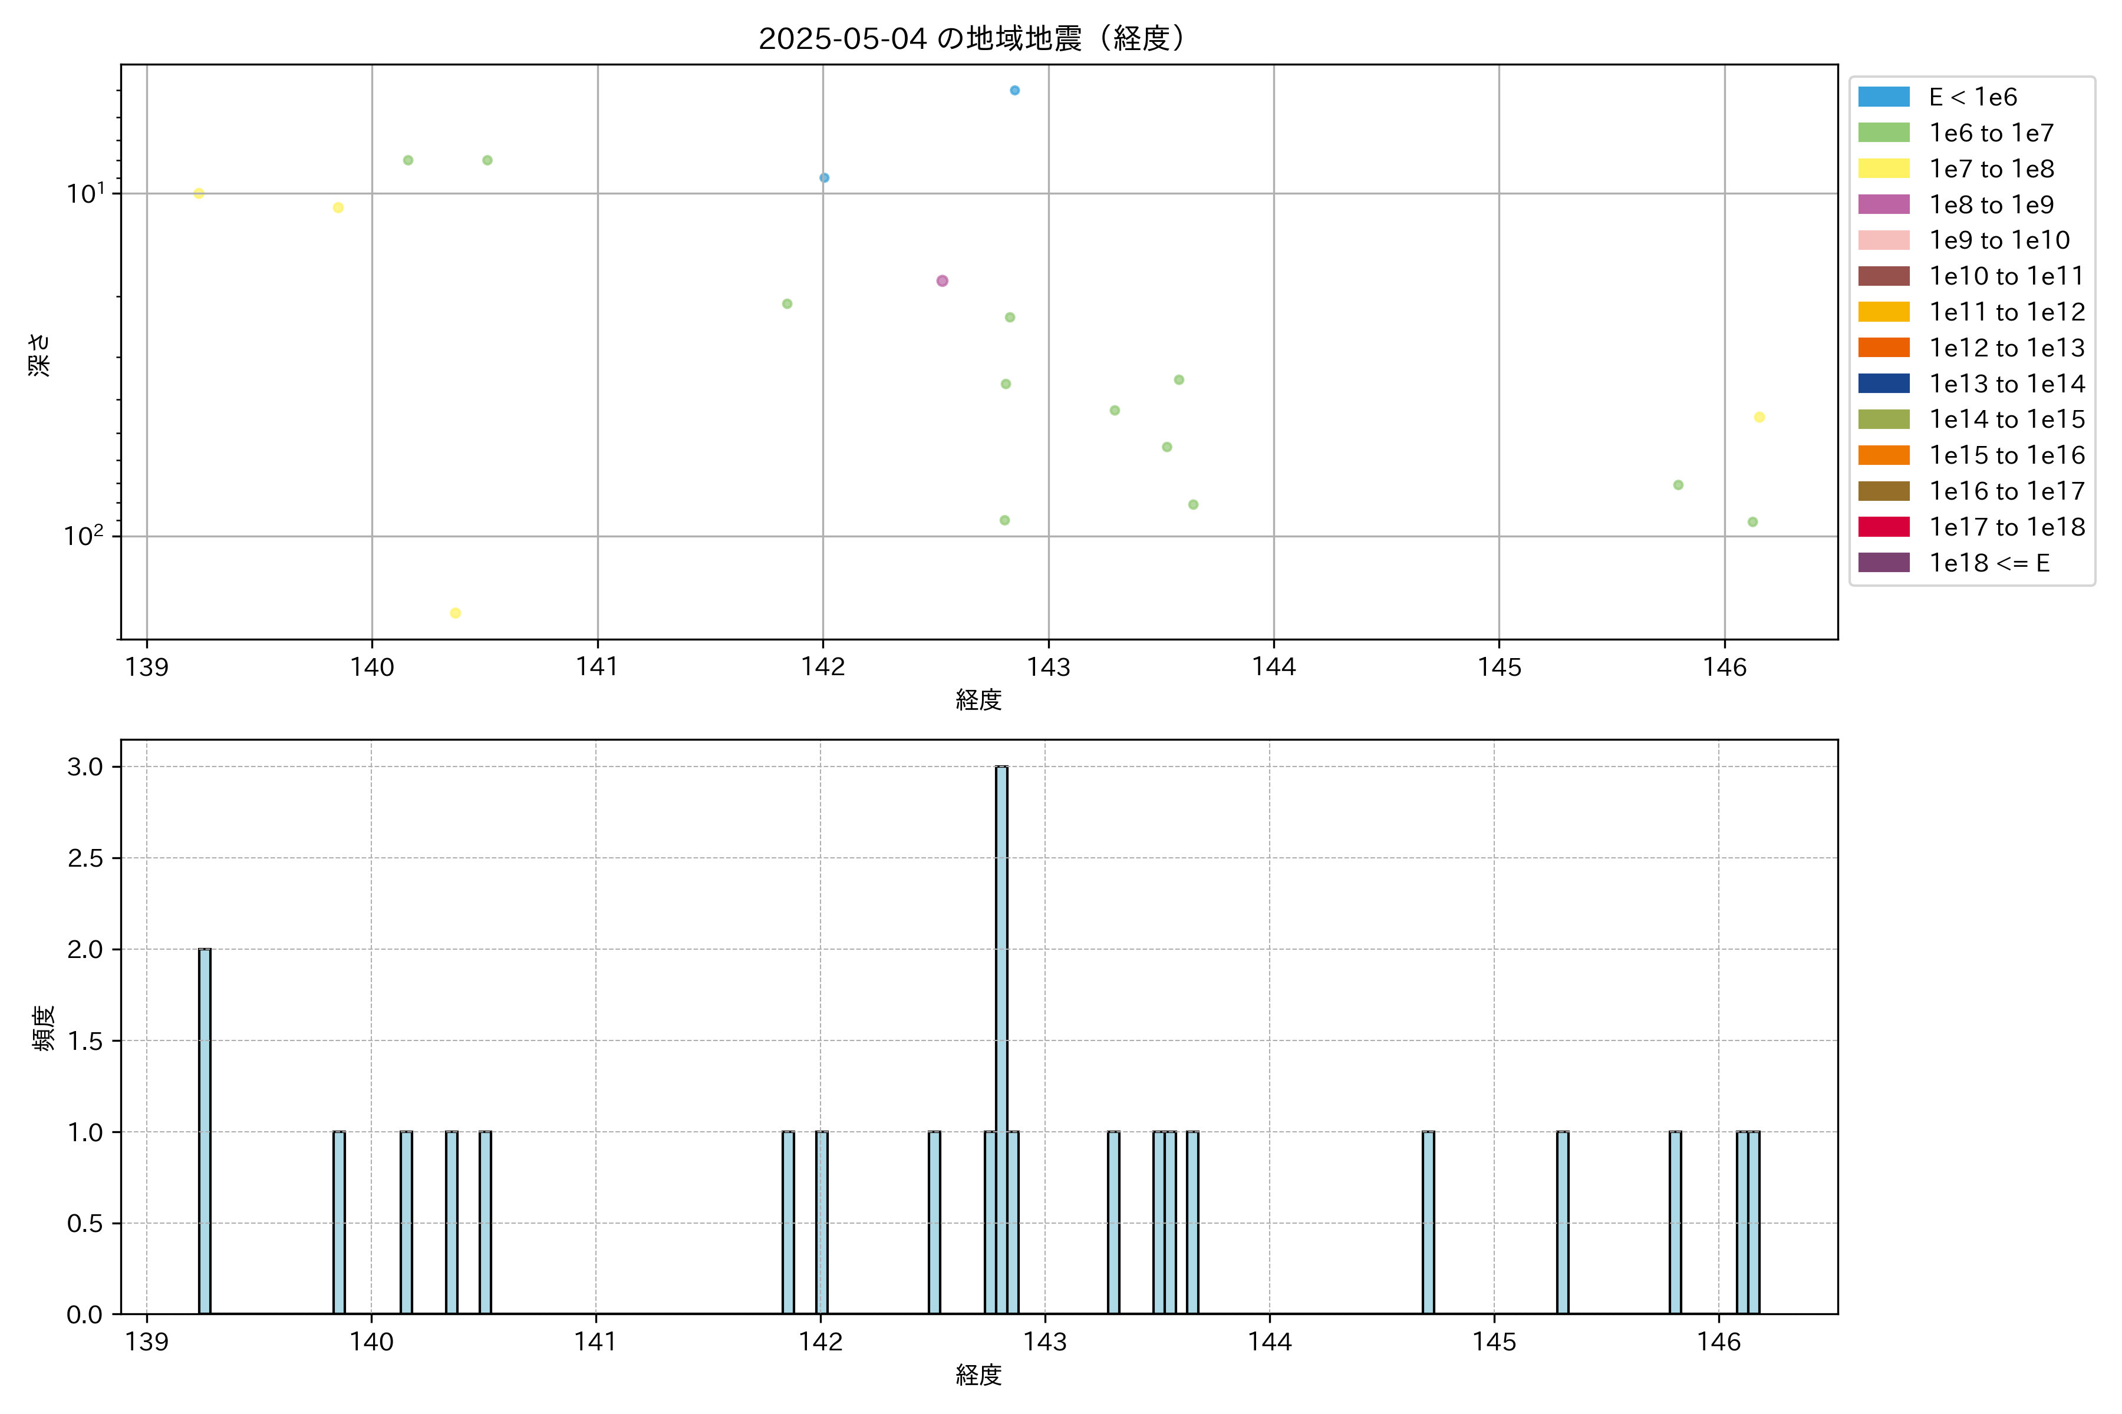Click the topmost blue scatter point
Image resolution: width=2122 pixels, height=1414 pixels.
pyautogui.click(x=1015, y=90)
